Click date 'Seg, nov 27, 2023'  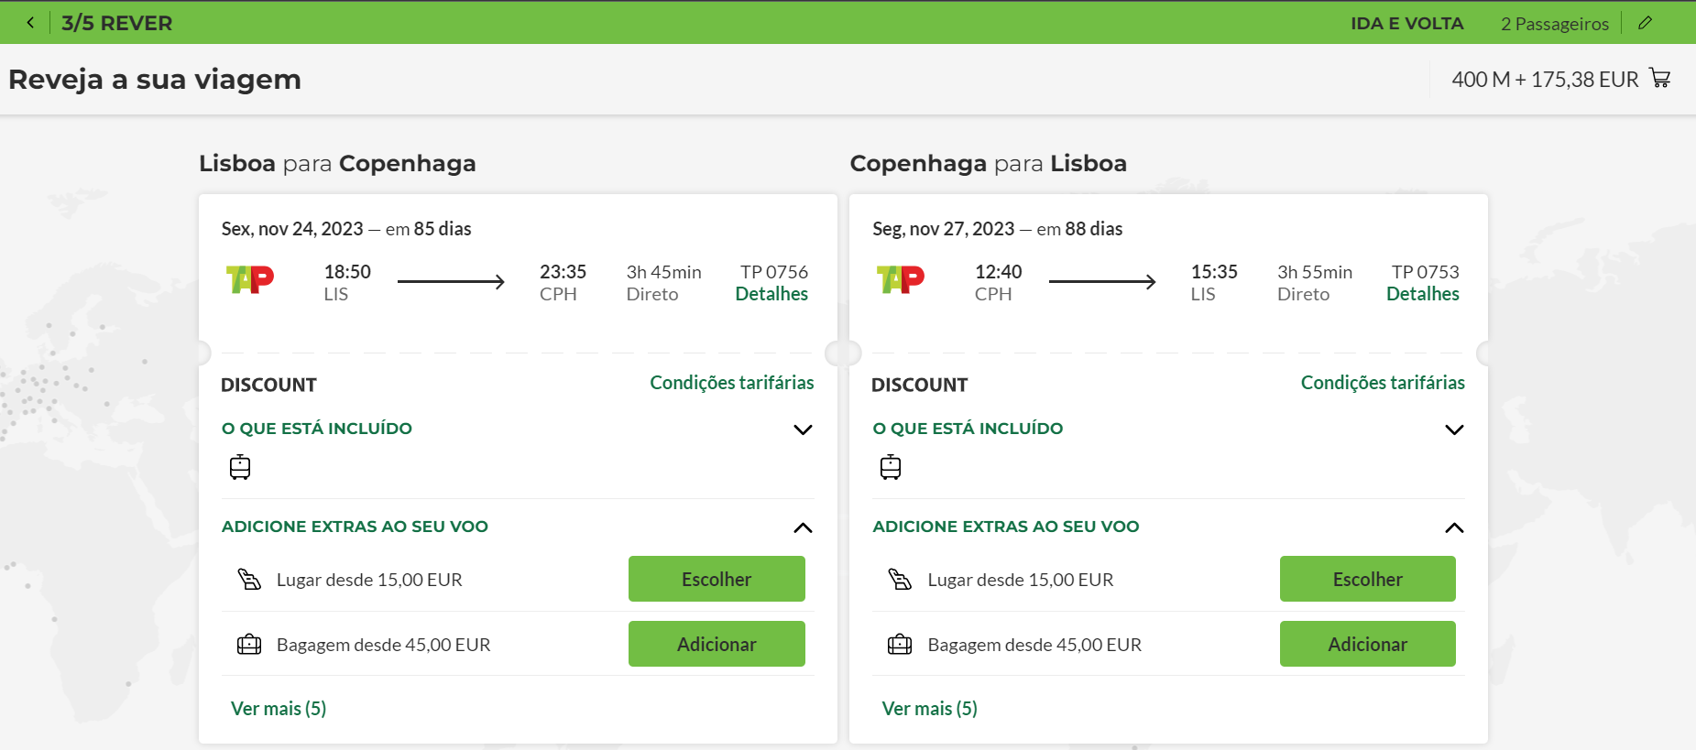[944, 229]
